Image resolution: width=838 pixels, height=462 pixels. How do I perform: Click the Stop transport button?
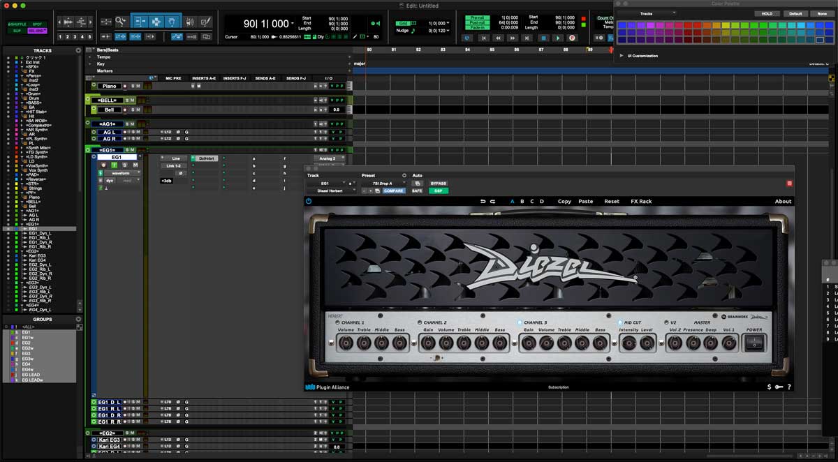[544, 38]
